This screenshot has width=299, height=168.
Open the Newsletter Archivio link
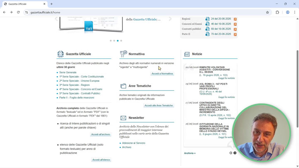pyautogui.click(x=127, y=147)
